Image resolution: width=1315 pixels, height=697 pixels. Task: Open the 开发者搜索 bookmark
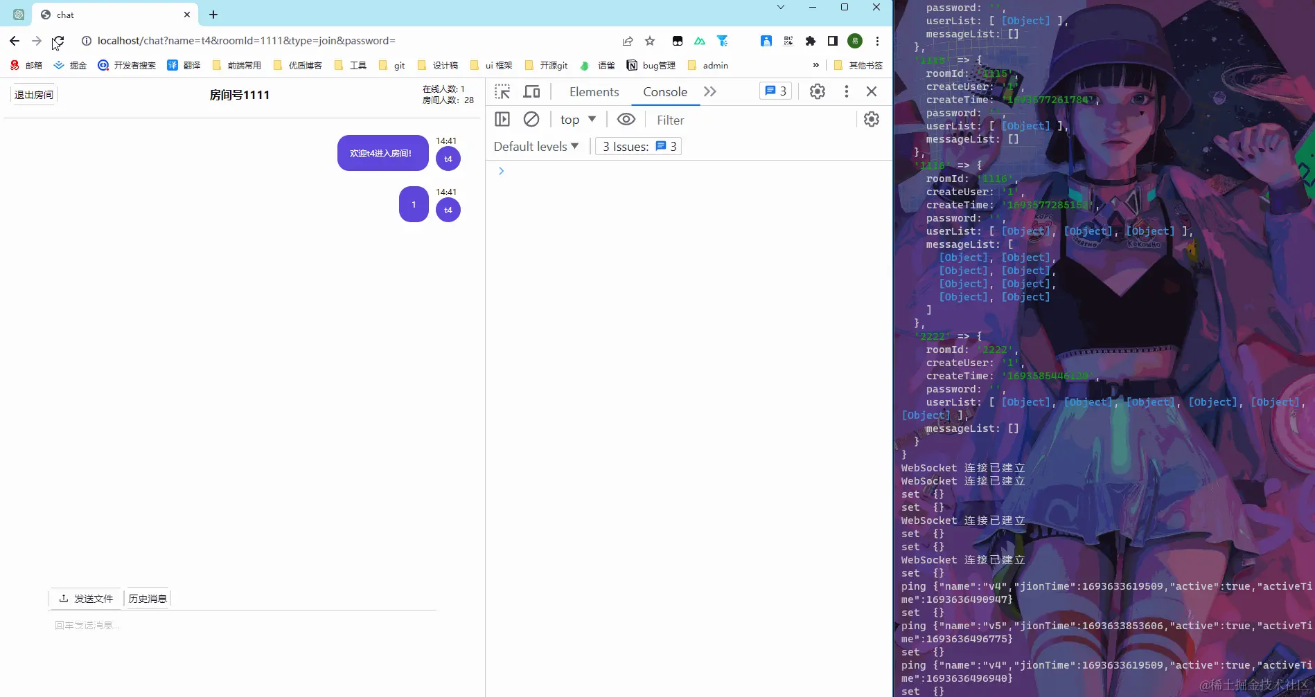pyautogui.click(x=127, y=65)
